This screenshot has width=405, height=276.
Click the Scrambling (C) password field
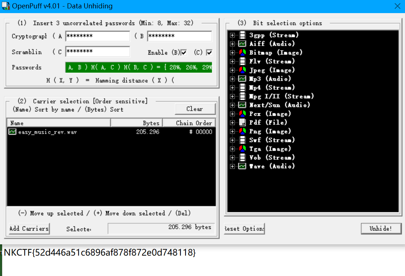coord(98,51)
